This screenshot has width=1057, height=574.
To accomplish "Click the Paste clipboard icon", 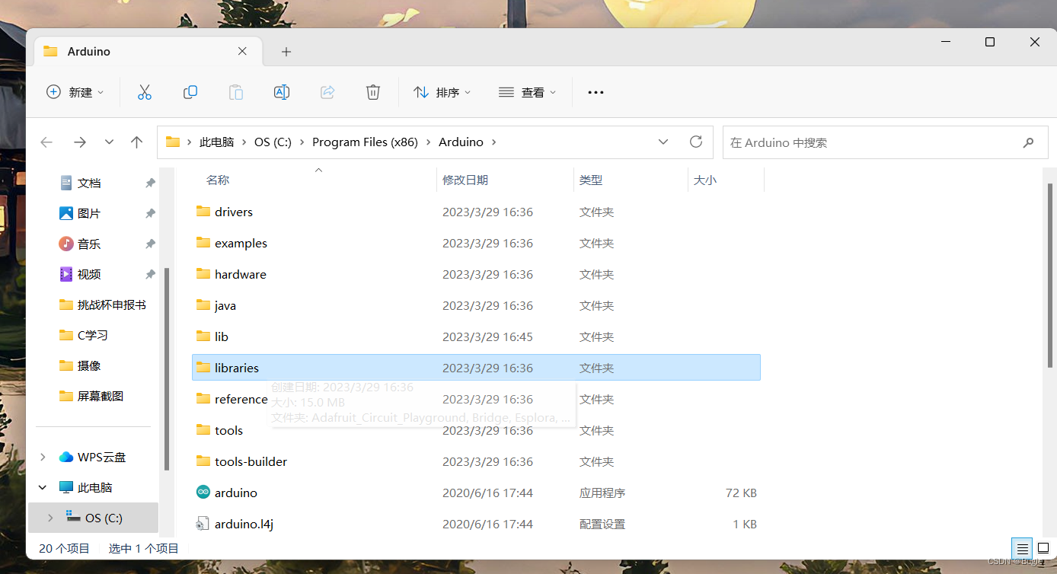I will (x=236, y=92).
